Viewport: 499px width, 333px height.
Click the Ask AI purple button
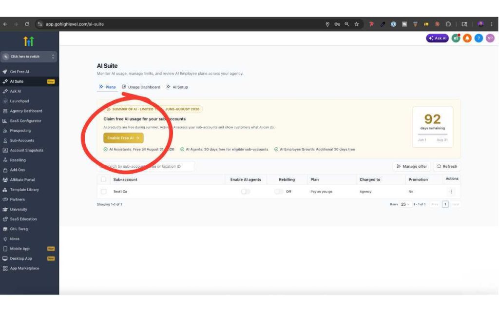pos(437,38)
